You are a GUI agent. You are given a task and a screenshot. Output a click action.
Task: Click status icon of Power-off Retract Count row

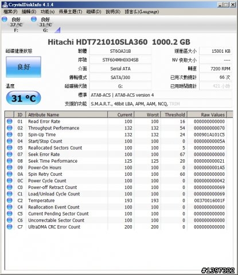[9, 187]
